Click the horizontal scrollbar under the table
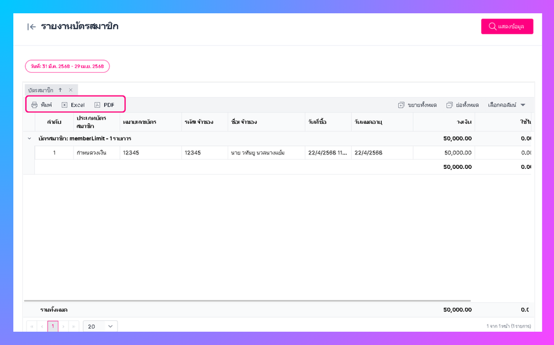The image size is (554, 345). (247, 301)
